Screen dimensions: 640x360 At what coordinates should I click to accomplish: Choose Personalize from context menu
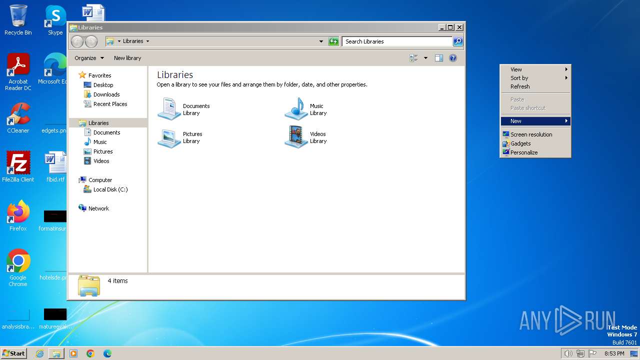(535, 152)
